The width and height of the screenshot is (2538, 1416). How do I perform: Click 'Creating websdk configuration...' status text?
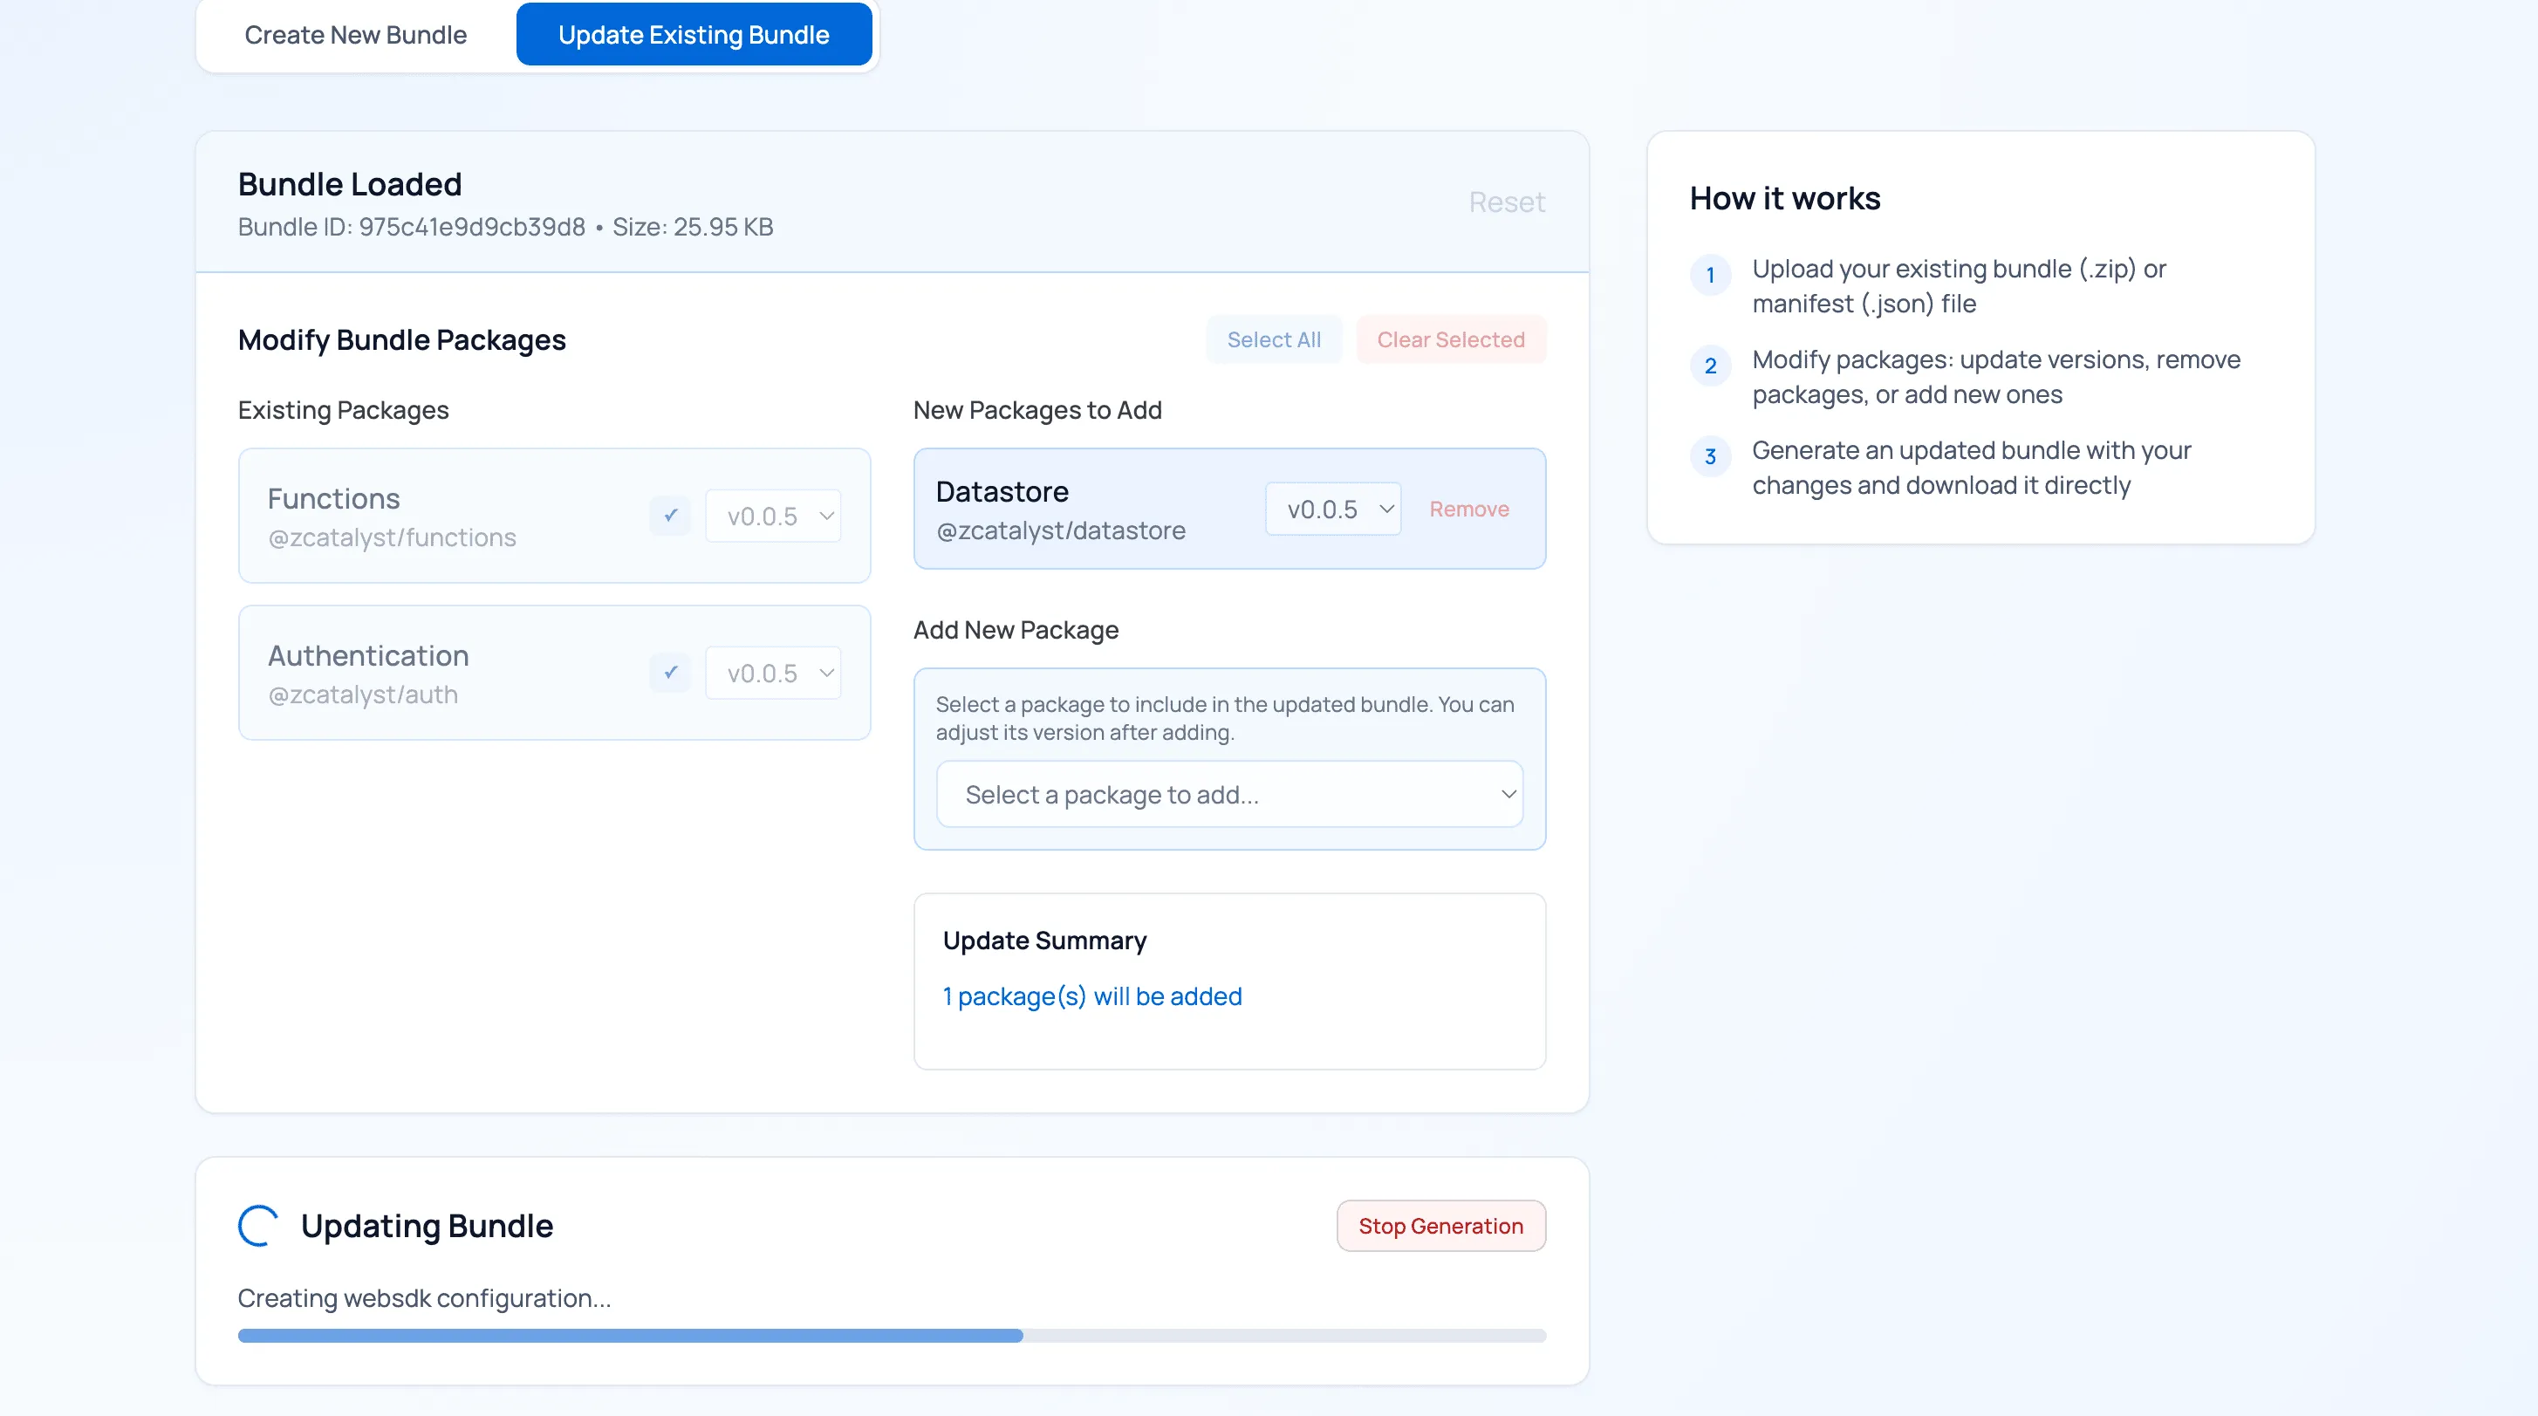click(425, 1297)
